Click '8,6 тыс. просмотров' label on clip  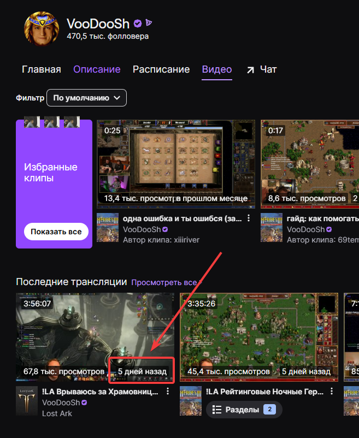307,198
